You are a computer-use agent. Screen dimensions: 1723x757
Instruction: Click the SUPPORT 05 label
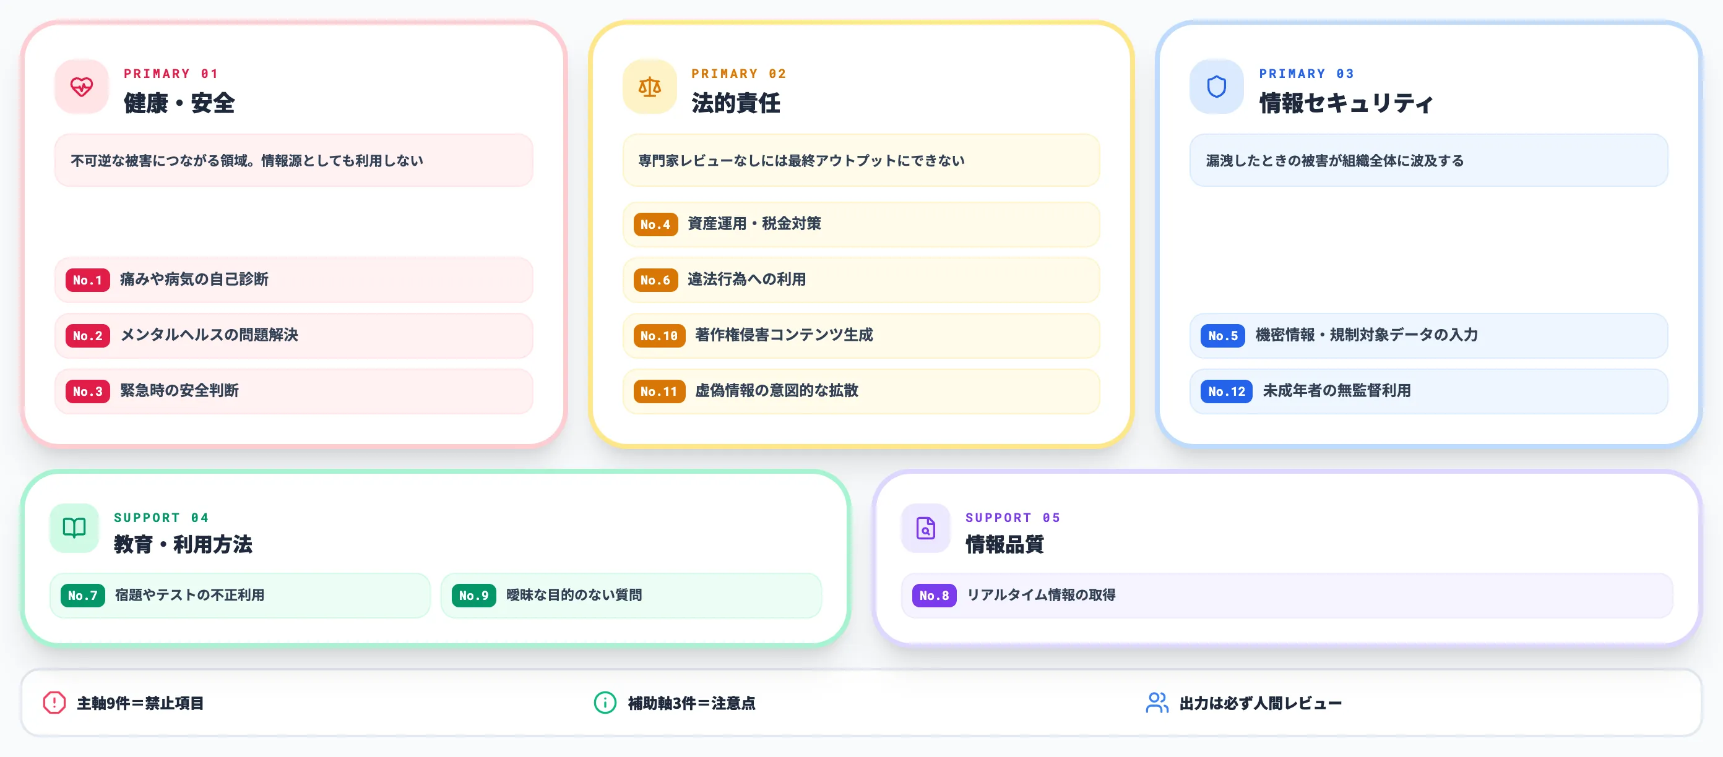tap(1013, 517)
